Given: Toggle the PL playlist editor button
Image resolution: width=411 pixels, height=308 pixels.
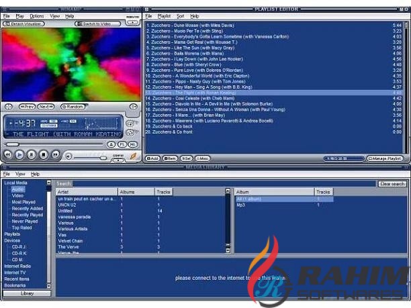Looking at the screenshot, I should pos(122,144).
